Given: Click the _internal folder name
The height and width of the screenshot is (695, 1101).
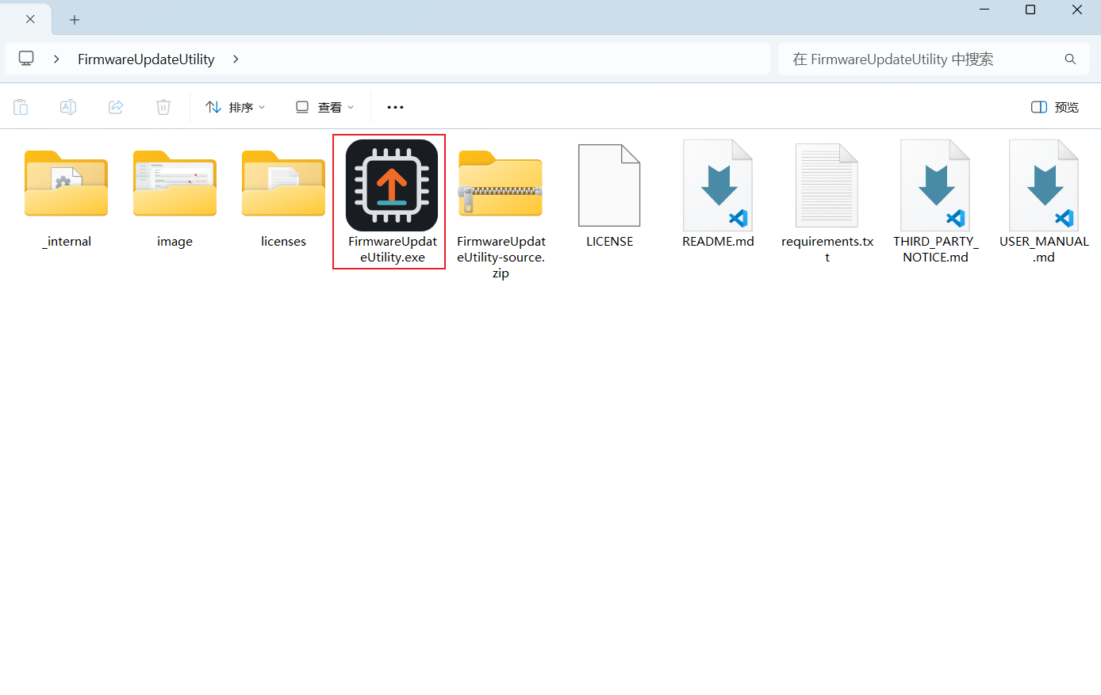Looking at the screenshot, I should tap(67, 242).
